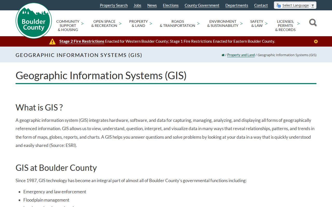332x207 pixels.
Task: Open the Stage 2 Fire Restrictions link
Action: pos(82,41)
